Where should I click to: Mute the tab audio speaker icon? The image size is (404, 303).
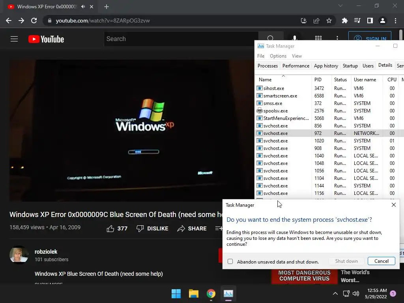tap(83, 6)
